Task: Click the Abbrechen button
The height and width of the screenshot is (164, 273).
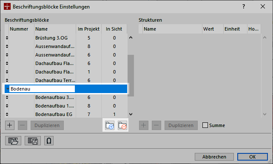Action: click(x=214, y=157)
